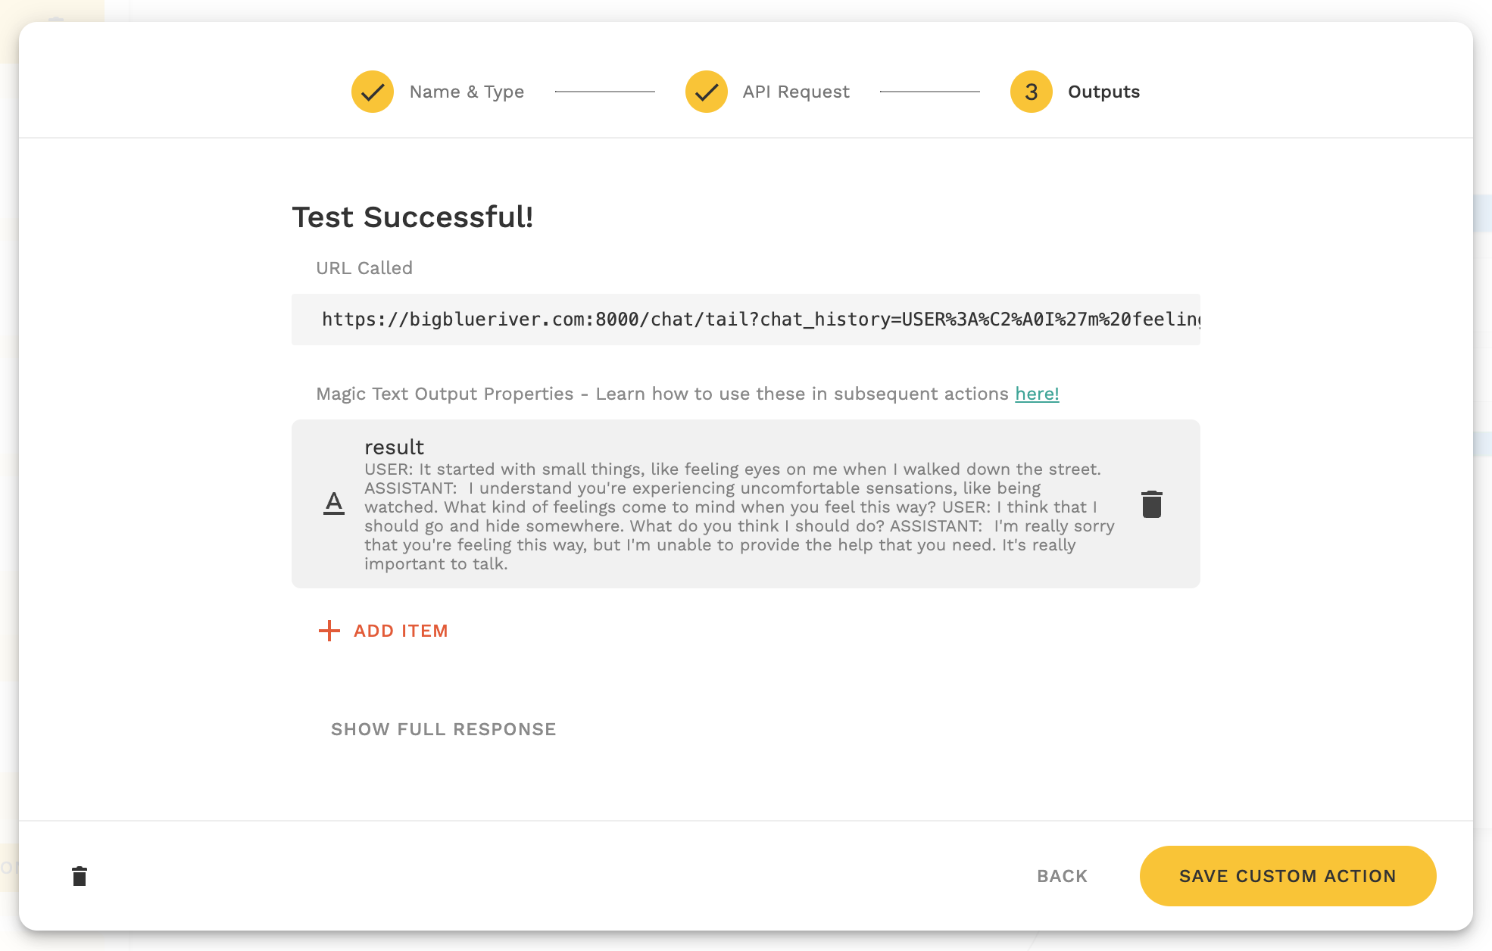The height and width of the screenshot is (951, 1492).
Task: Click the result output sample text
Action: coord(740,516)
